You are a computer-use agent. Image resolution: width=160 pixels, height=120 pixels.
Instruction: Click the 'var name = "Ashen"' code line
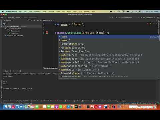click(70, 24)
